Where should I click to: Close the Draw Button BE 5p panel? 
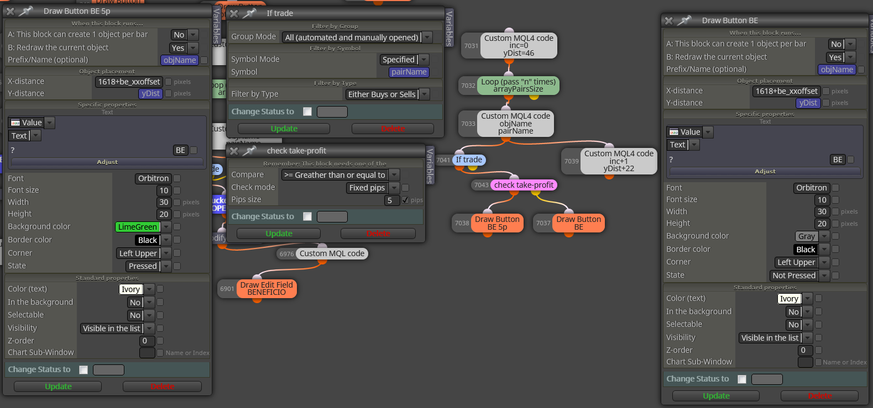click(x=10, y=11)
